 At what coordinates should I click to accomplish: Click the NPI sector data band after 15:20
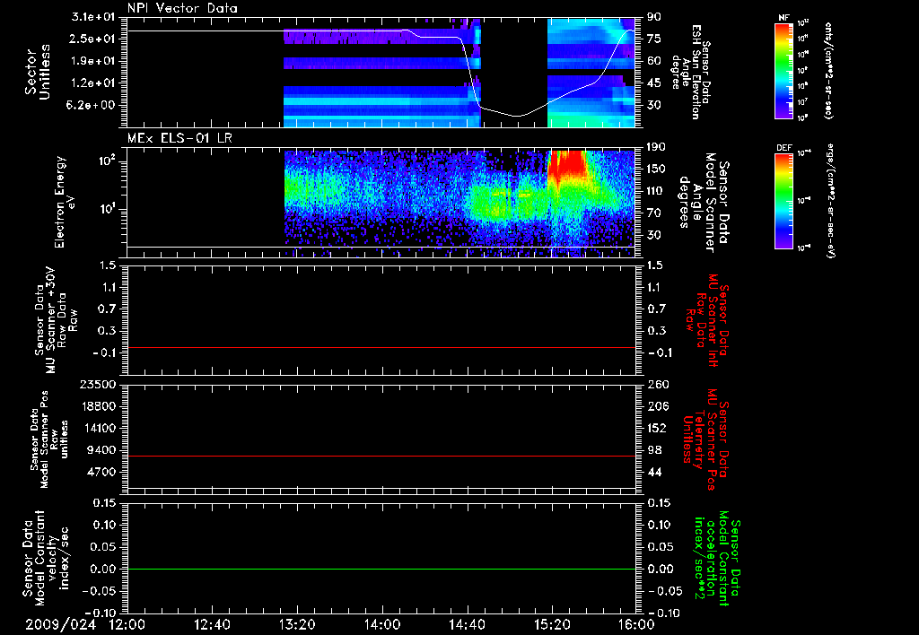pyautogui.click(x=591, y=73)
